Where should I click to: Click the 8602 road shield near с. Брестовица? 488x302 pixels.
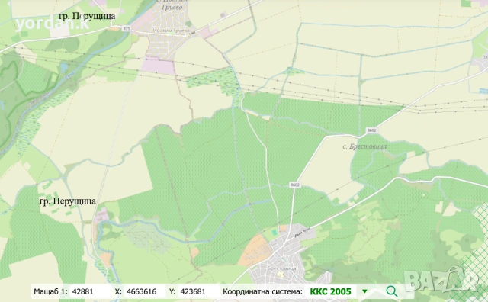(x=371, y=130)
